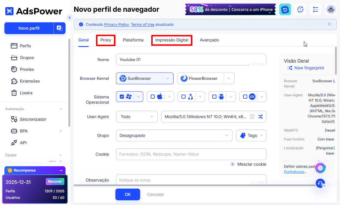The height and width of the screenshot is (205, 340).
Task: Enable the macOS operating system checkbox
Action: [x=153, y=97]
